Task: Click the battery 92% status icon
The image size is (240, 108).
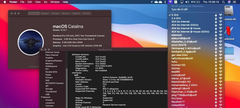Action: (195, 2)
